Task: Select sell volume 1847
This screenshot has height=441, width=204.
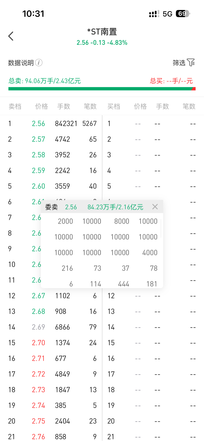Action: click(x=62, y=390)
